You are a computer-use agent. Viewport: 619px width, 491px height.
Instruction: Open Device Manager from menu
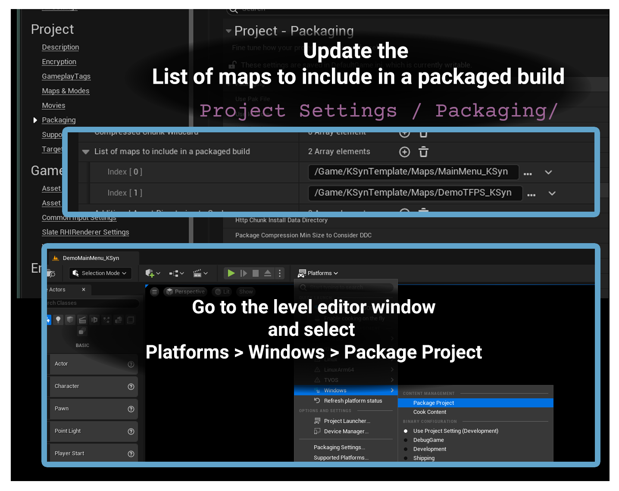tap(346, 431)
